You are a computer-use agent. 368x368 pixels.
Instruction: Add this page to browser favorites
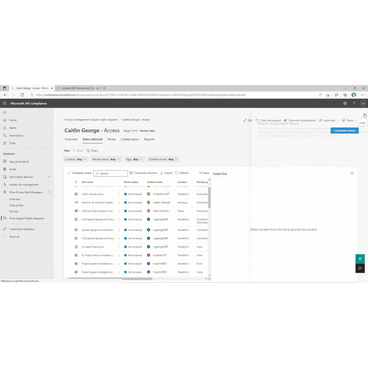328,95
